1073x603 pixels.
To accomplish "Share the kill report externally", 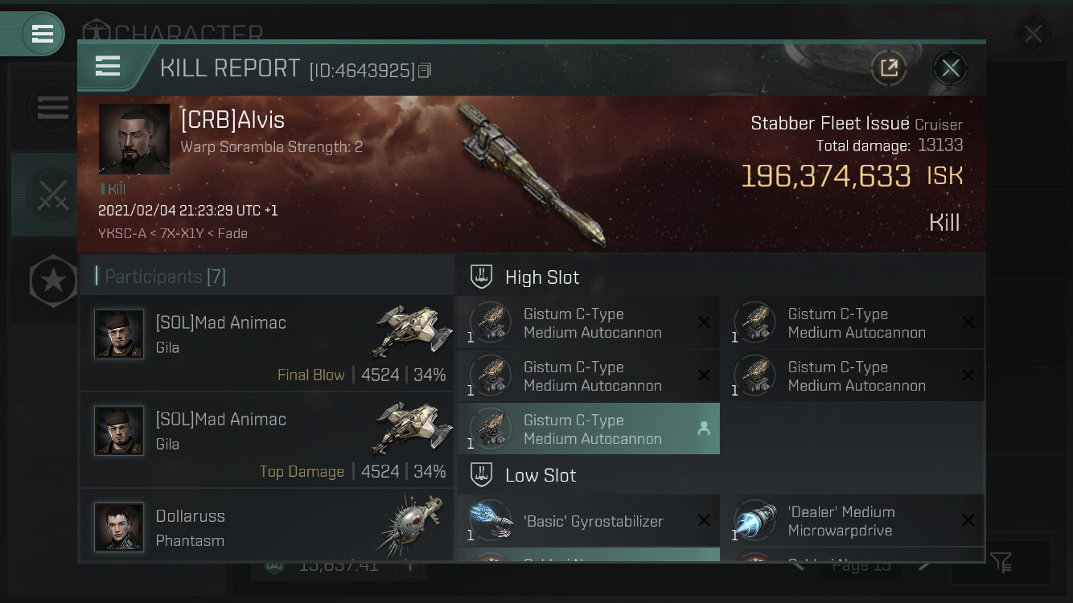I will click(889, 68).
